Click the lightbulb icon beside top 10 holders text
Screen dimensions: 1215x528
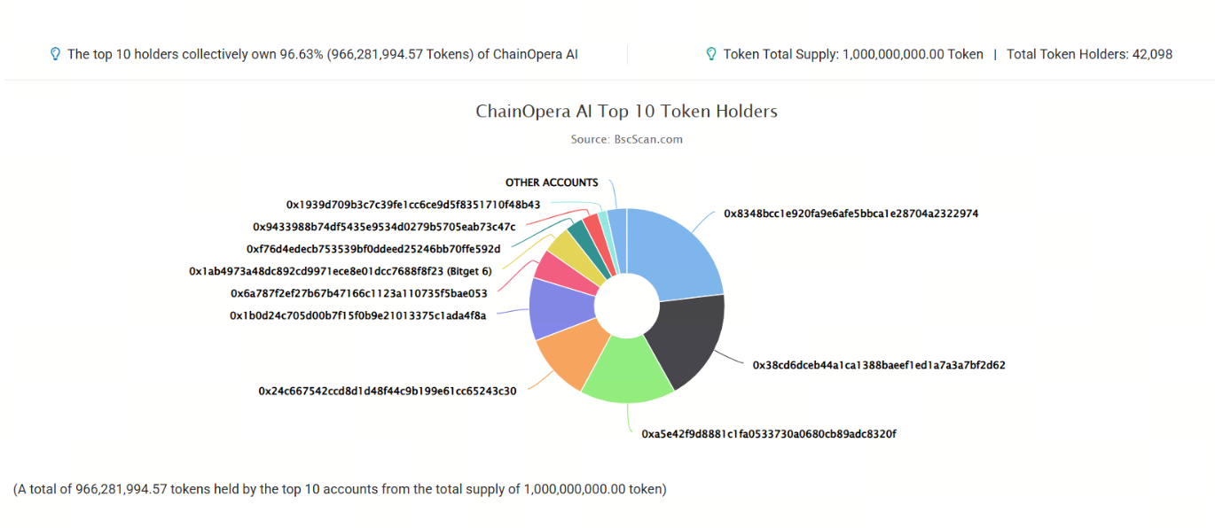(x=55, y=54)
